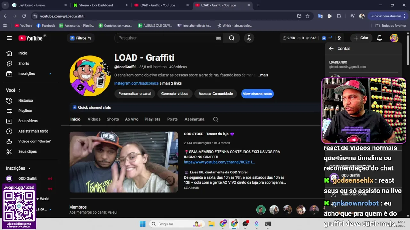Click the channel avatar in top right
This screenshot has width=410, height=230.
[x=394, y=38]
